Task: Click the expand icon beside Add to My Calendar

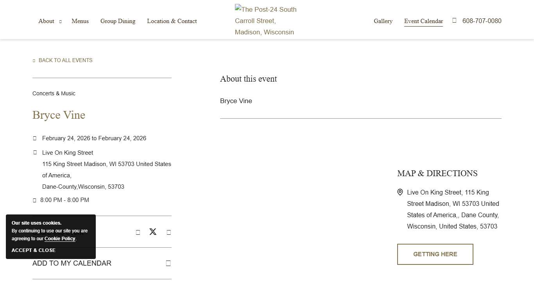Action: (168, 263)
